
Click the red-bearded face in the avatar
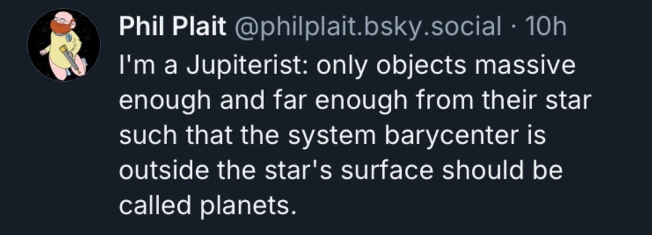(63, 23)
